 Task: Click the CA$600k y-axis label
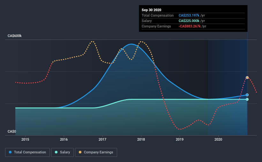15,36
